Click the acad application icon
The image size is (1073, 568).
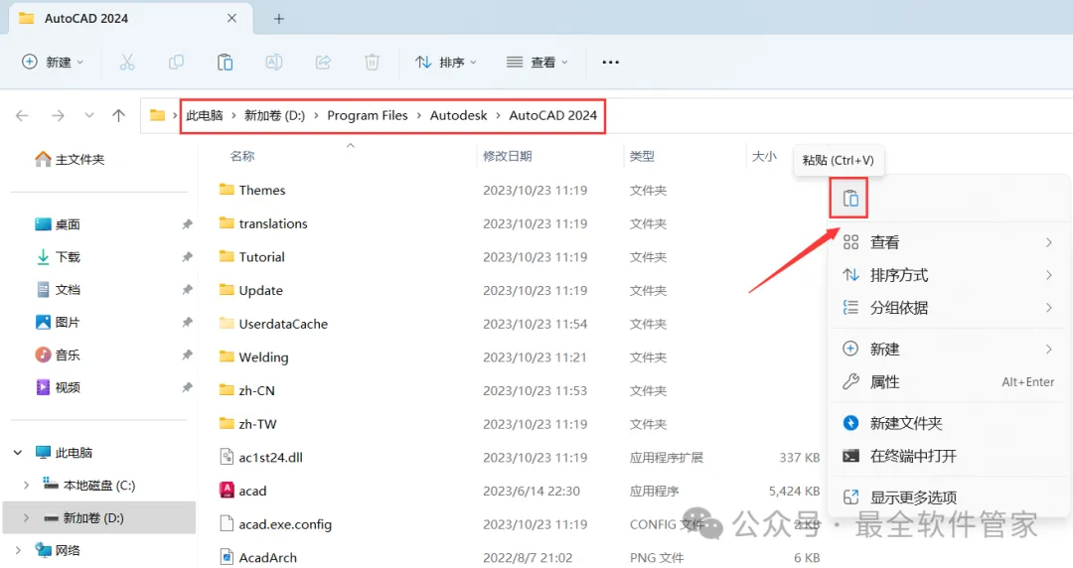pyautogui.click(x=227, y=491)
